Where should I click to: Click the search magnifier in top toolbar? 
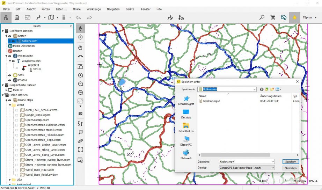(x=262, y=17)
